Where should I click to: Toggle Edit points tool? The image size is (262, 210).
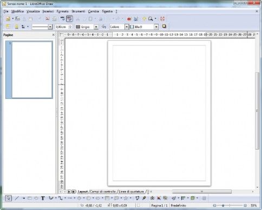point(137,198)
